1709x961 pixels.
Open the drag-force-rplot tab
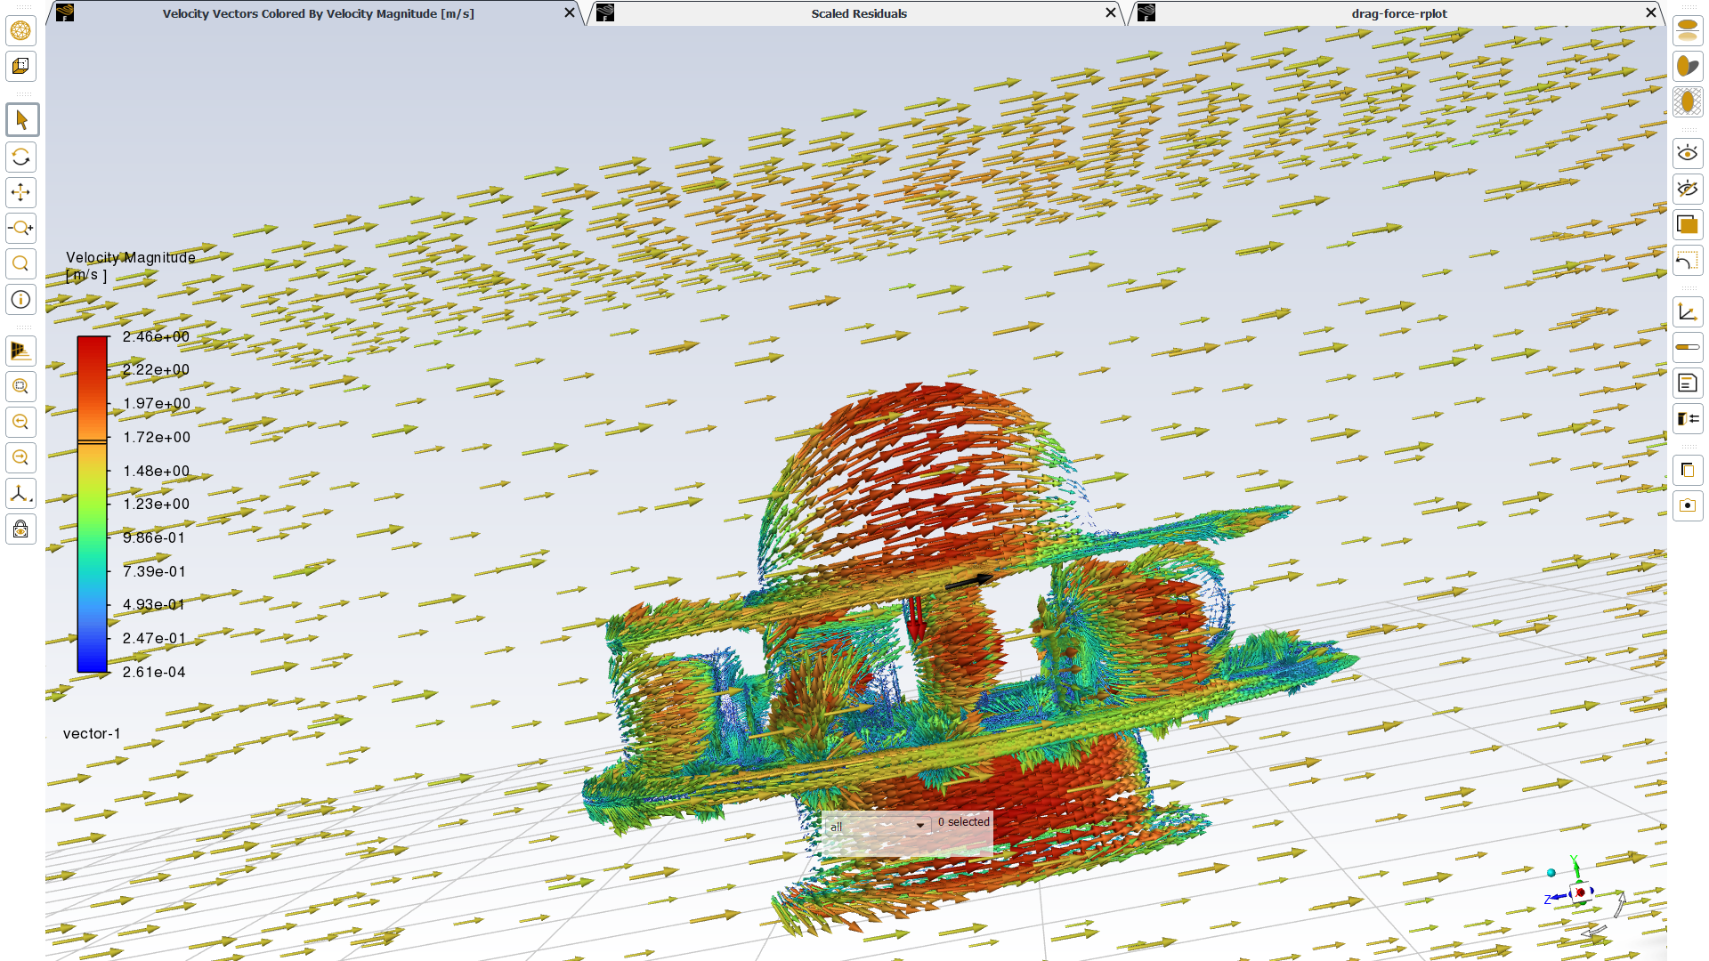1398,13
